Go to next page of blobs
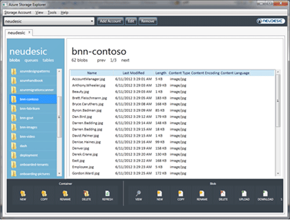This screenshot has width=290, height=220. (x=125, y=60)
